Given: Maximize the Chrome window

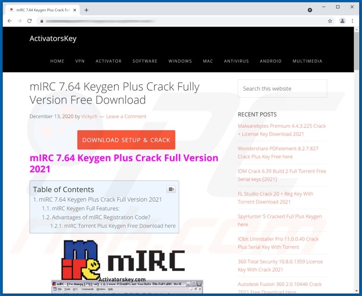Looking at the screenshot, I should point(338,7).
